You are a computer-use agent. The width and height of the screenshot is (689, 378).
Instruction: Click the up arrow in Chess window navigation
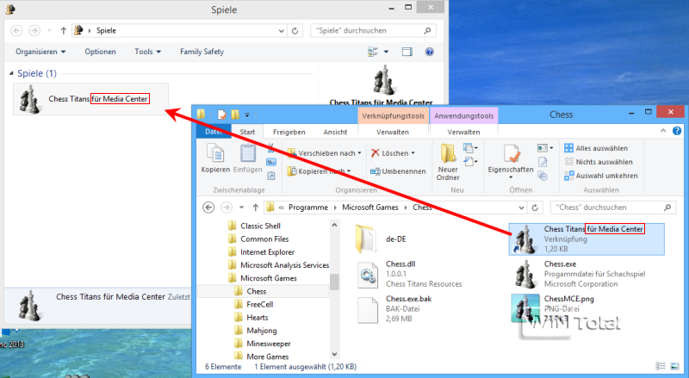[x=255, y=208]
